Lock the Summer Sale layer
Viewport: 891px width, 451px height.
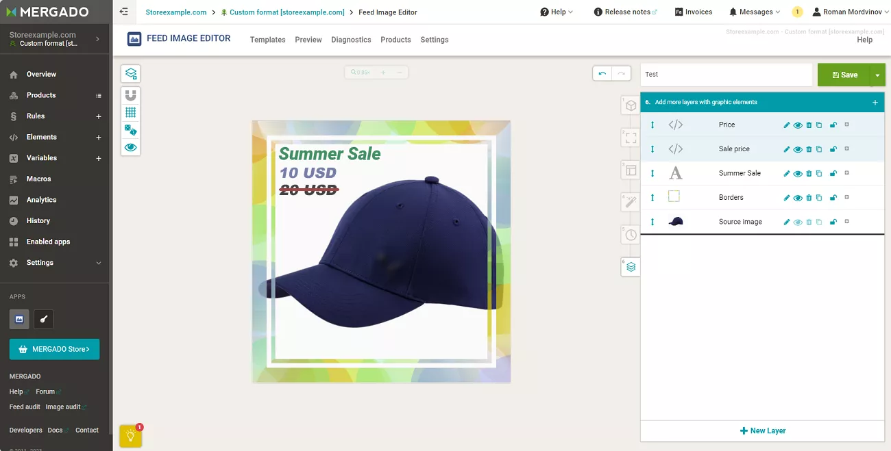[833, 174]
